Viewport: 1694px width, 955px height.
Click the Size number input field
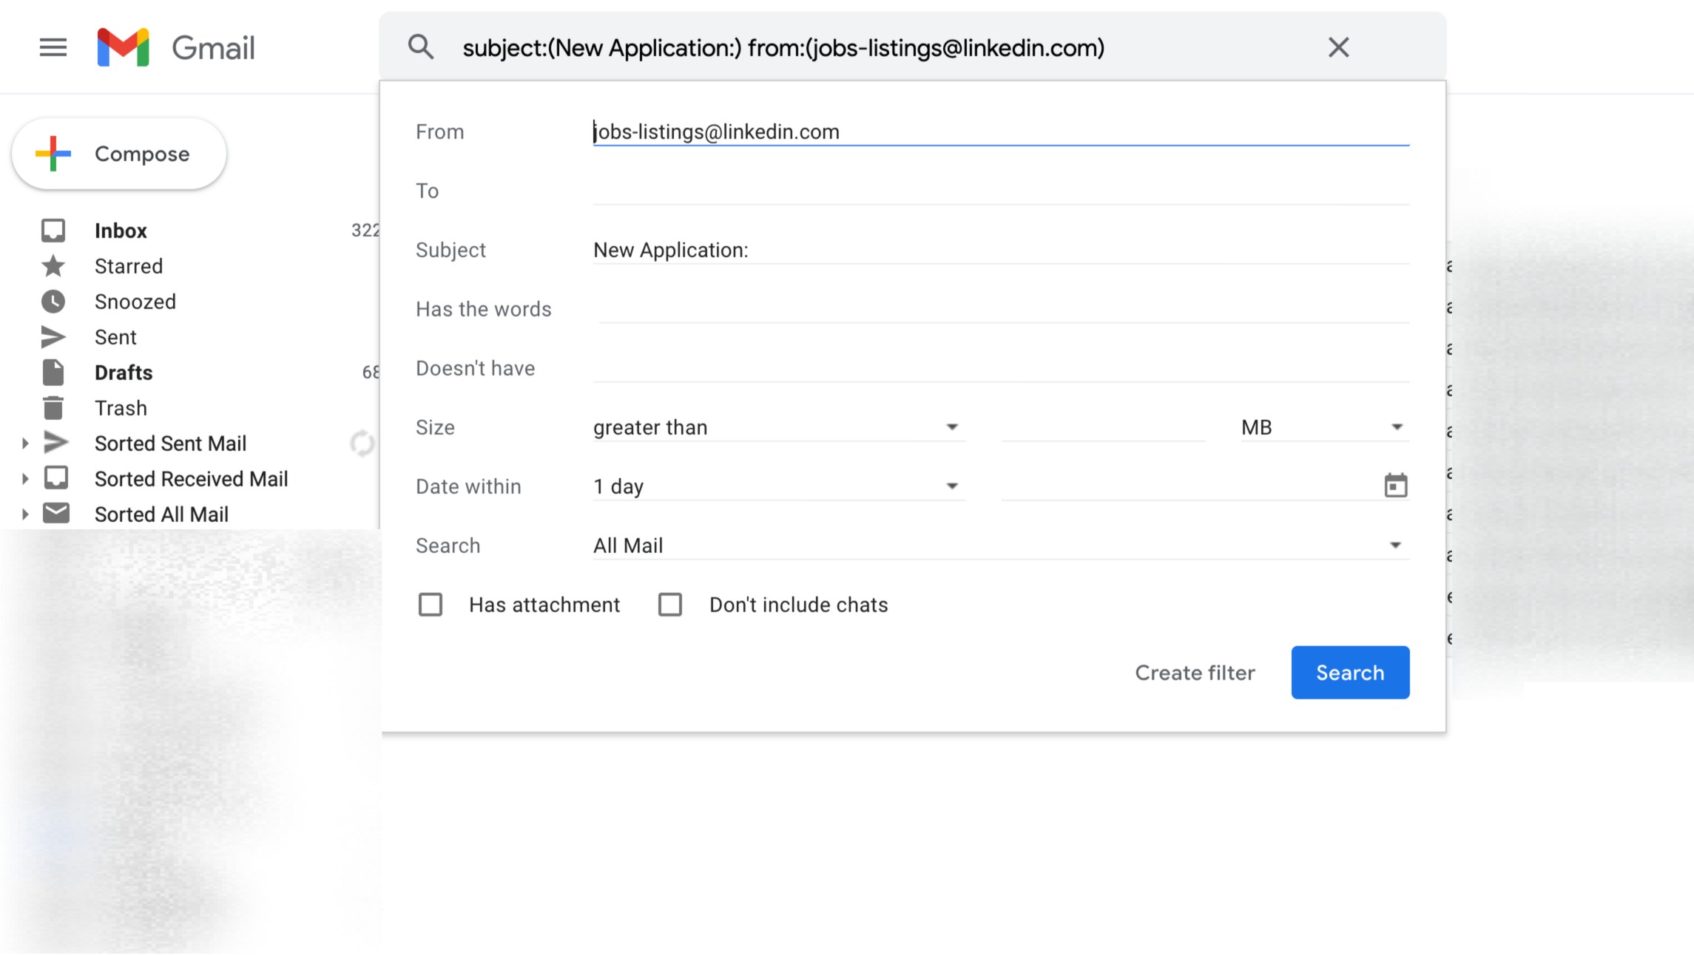click(x=1103, y=427)
